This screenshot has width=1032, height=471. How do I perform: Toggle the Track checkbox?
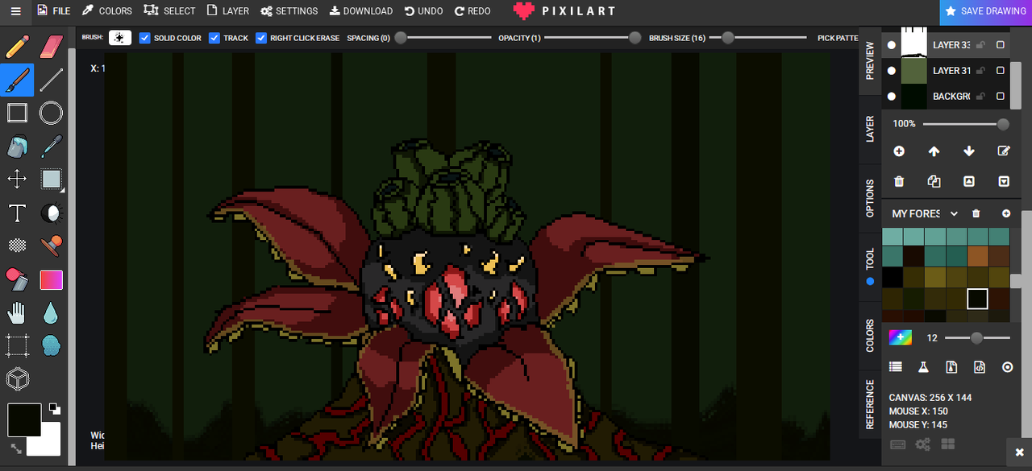214,38
